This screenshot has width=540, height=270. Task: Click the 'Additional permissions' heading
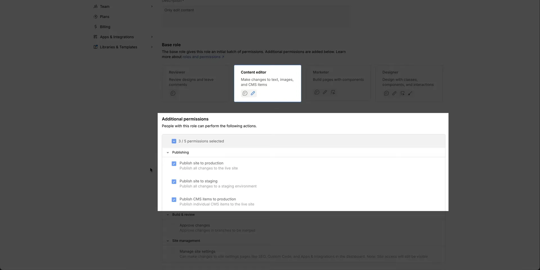coord(185,119)
